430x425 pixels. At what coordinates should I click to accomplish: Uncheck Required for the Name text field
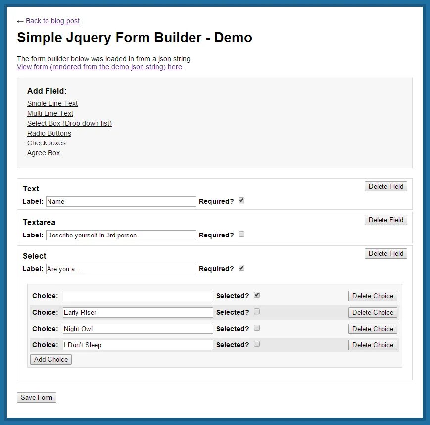(241, 201)
